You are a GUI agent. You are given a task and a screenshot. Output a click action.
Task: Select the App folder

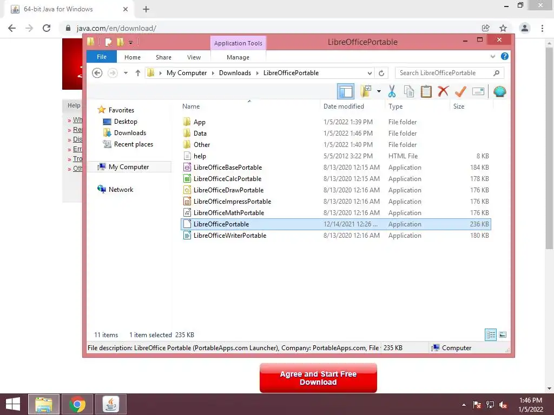335,122
